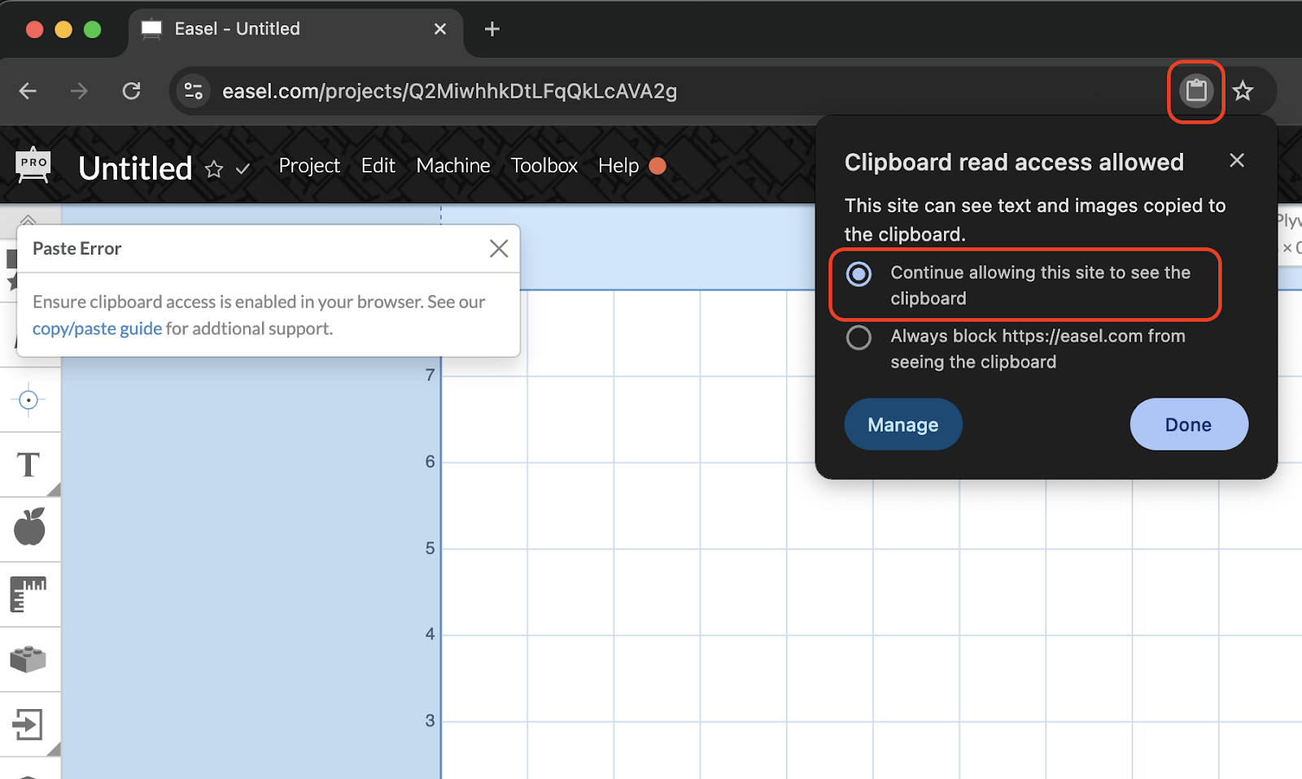The image size is (1302, 779).
Task: Click the lego brick apps tool
Action: 29,659
